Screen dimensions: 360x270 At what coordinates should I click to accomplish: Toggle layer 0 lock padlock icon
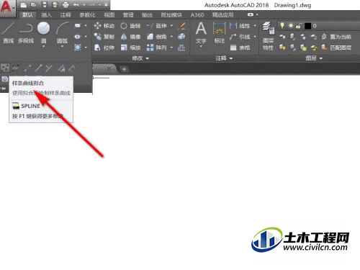point(298,26)
